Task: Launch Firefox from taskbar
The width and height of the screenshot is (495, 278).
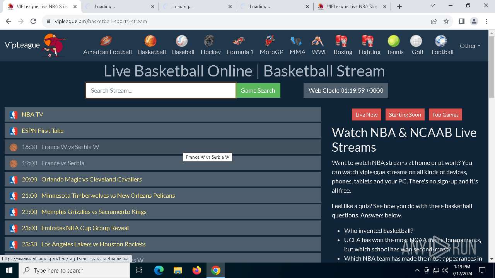Action: pyautogui.click(x=197, y=270)
